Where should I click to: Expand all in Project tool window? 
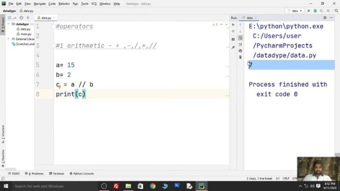(28, 18)
